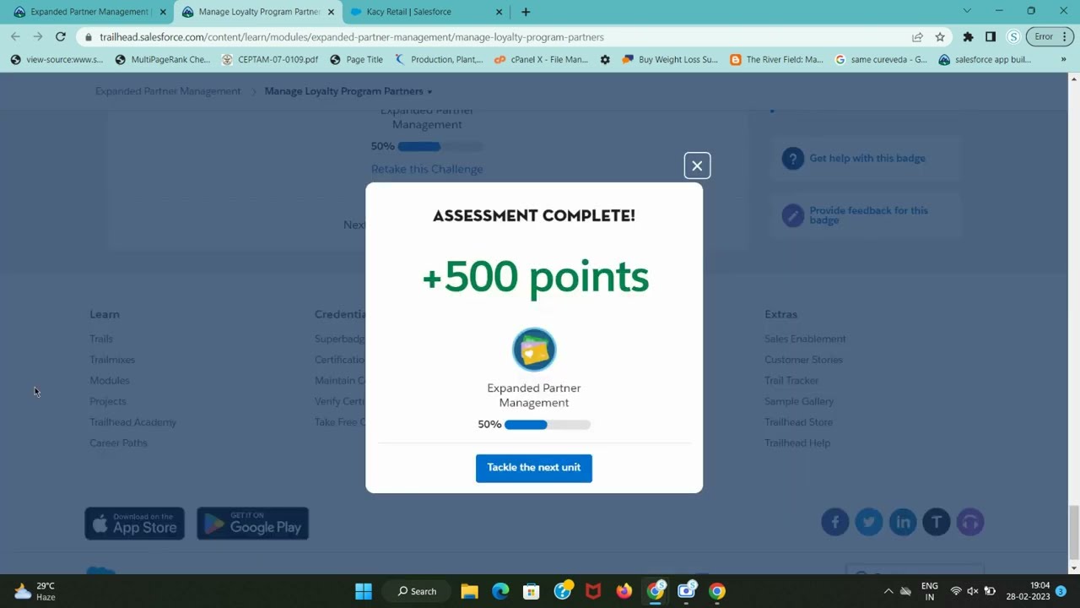Click the Download on the App Store badge
Viewport: 1080px width, 608px height.
coord(135,524)
